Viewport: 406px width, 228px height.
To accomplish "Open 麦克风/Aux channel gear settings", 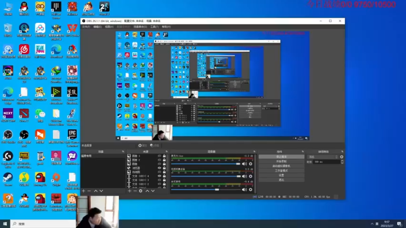I will click(250, 164).
